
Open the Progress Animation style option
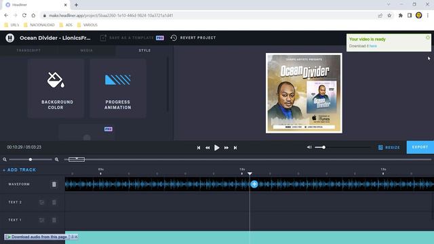click(117, 89)
